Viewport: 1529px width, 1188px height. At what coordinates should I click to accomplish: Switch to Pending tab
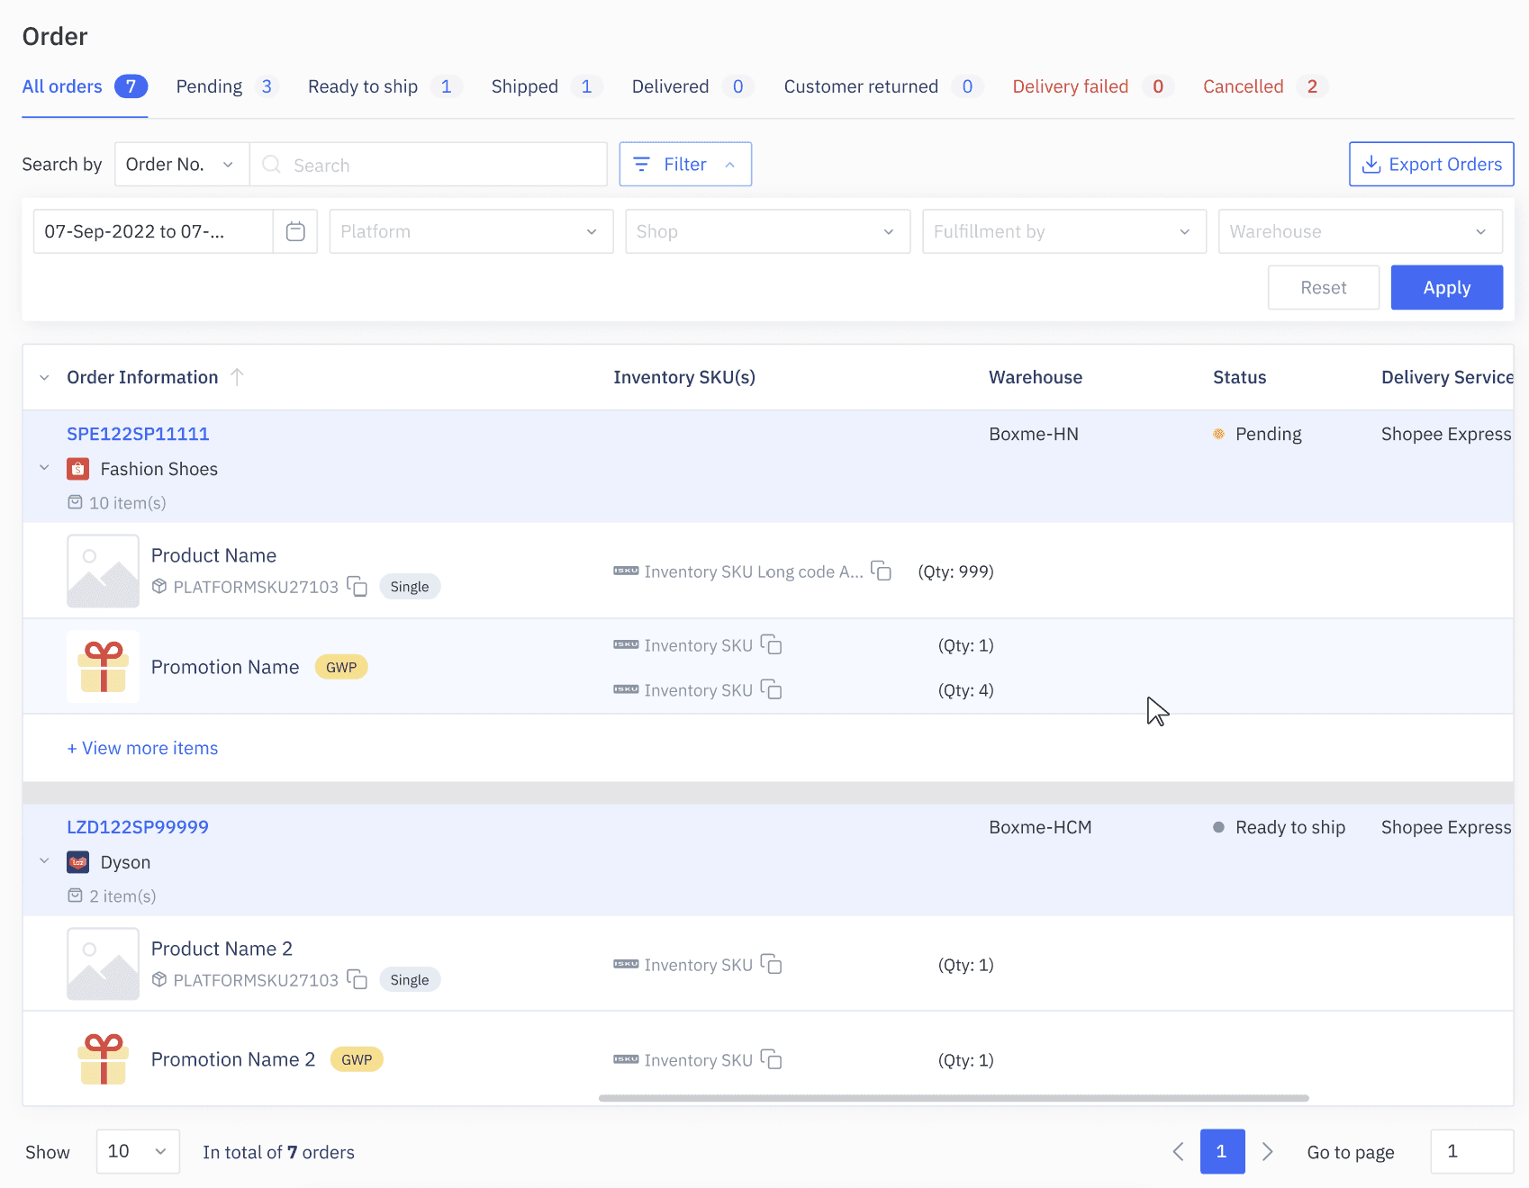click(227, 86)
